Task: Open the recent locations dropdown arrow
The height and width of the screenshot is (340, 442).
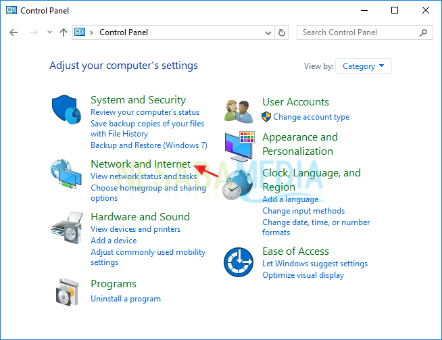Action: pos(50,32)
